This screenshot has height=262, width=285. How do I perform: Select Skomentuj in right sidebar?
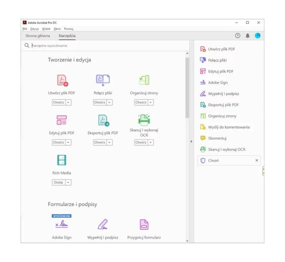(x=213, y=138)
